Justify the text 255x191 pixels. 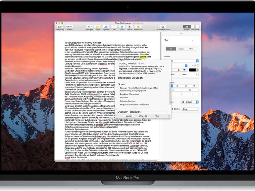(194, 86)
